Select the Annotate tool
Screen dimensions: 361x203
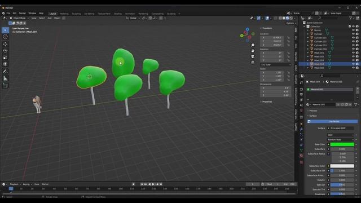pos(5,72)
